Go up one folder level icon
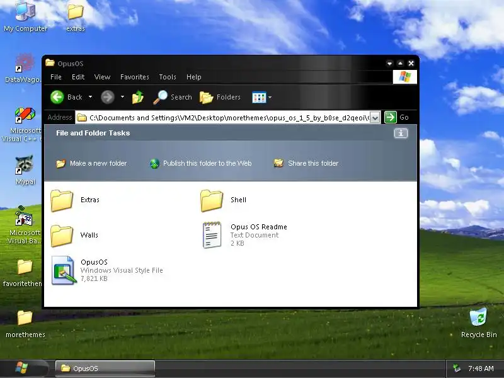Viewport: 504px width, 378px height. tap(138, 97)
